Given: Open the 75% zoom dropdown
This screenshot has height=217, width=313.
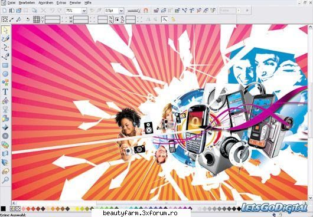Looking at the screenshot, I should 84,11.
